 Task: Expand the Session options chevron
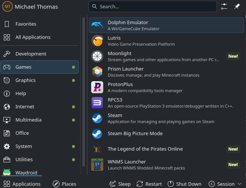click(240, 184)
